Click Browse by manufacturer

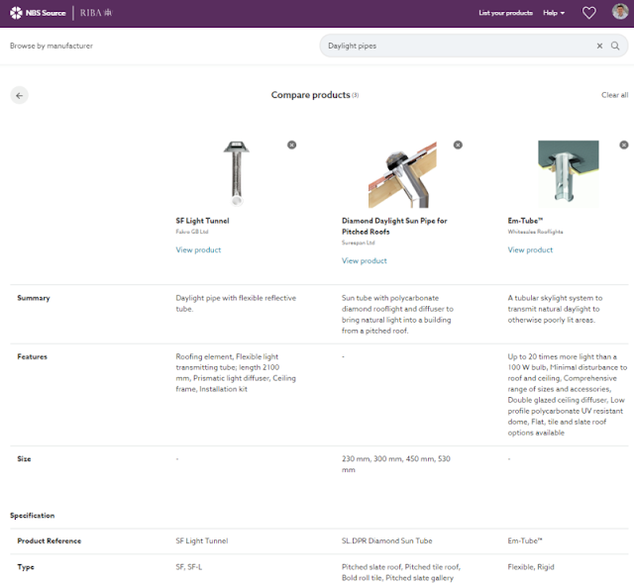tap(52, 46)
